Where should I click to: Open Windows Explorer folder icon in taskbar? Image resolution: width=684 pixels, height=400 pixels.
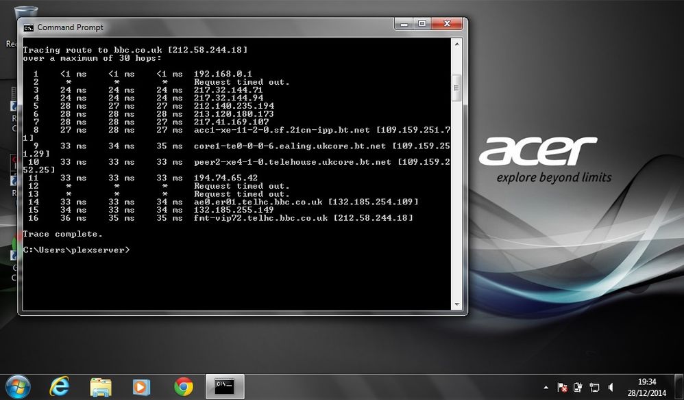(x=100, y=386)
